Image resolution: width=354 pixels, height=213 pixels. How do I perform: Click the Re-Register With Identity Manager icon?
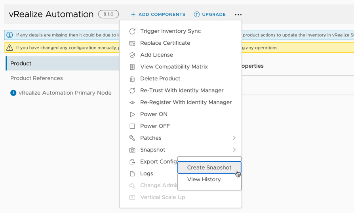click(132, 103)
